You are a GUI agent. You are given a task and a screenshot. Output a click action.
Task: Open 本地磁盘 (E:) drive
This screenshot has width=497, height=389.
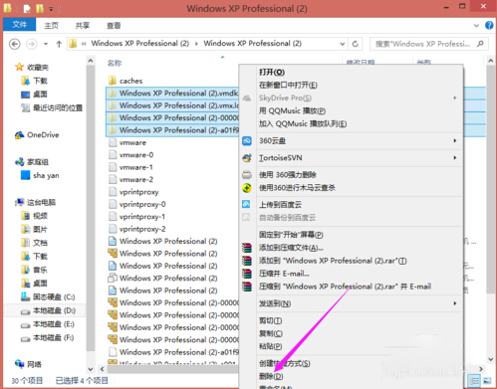[x=54, y=324]
